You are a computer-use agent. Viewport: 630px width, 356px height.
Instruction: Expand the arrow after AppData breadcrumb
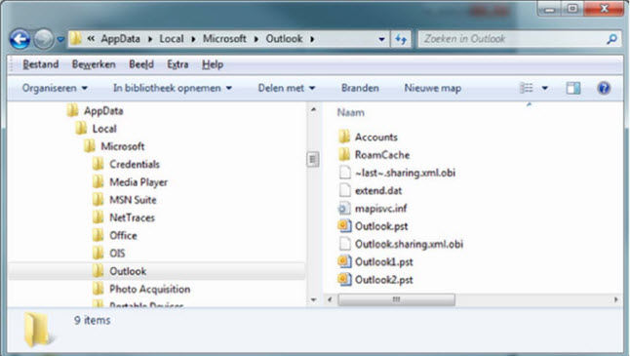tap(150, 39)
